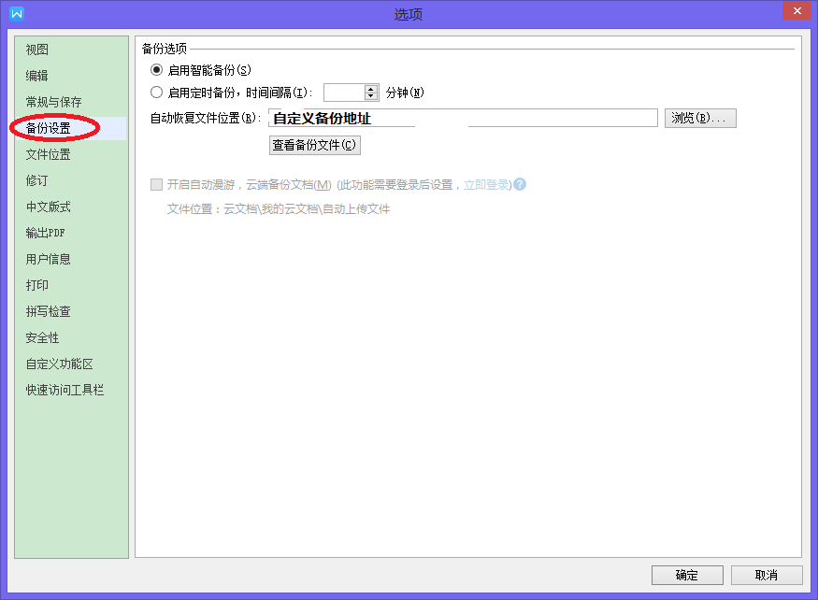The image size is (818, 600).
Task: Select 启用智能备份 radio button
Action: (156, 70)
